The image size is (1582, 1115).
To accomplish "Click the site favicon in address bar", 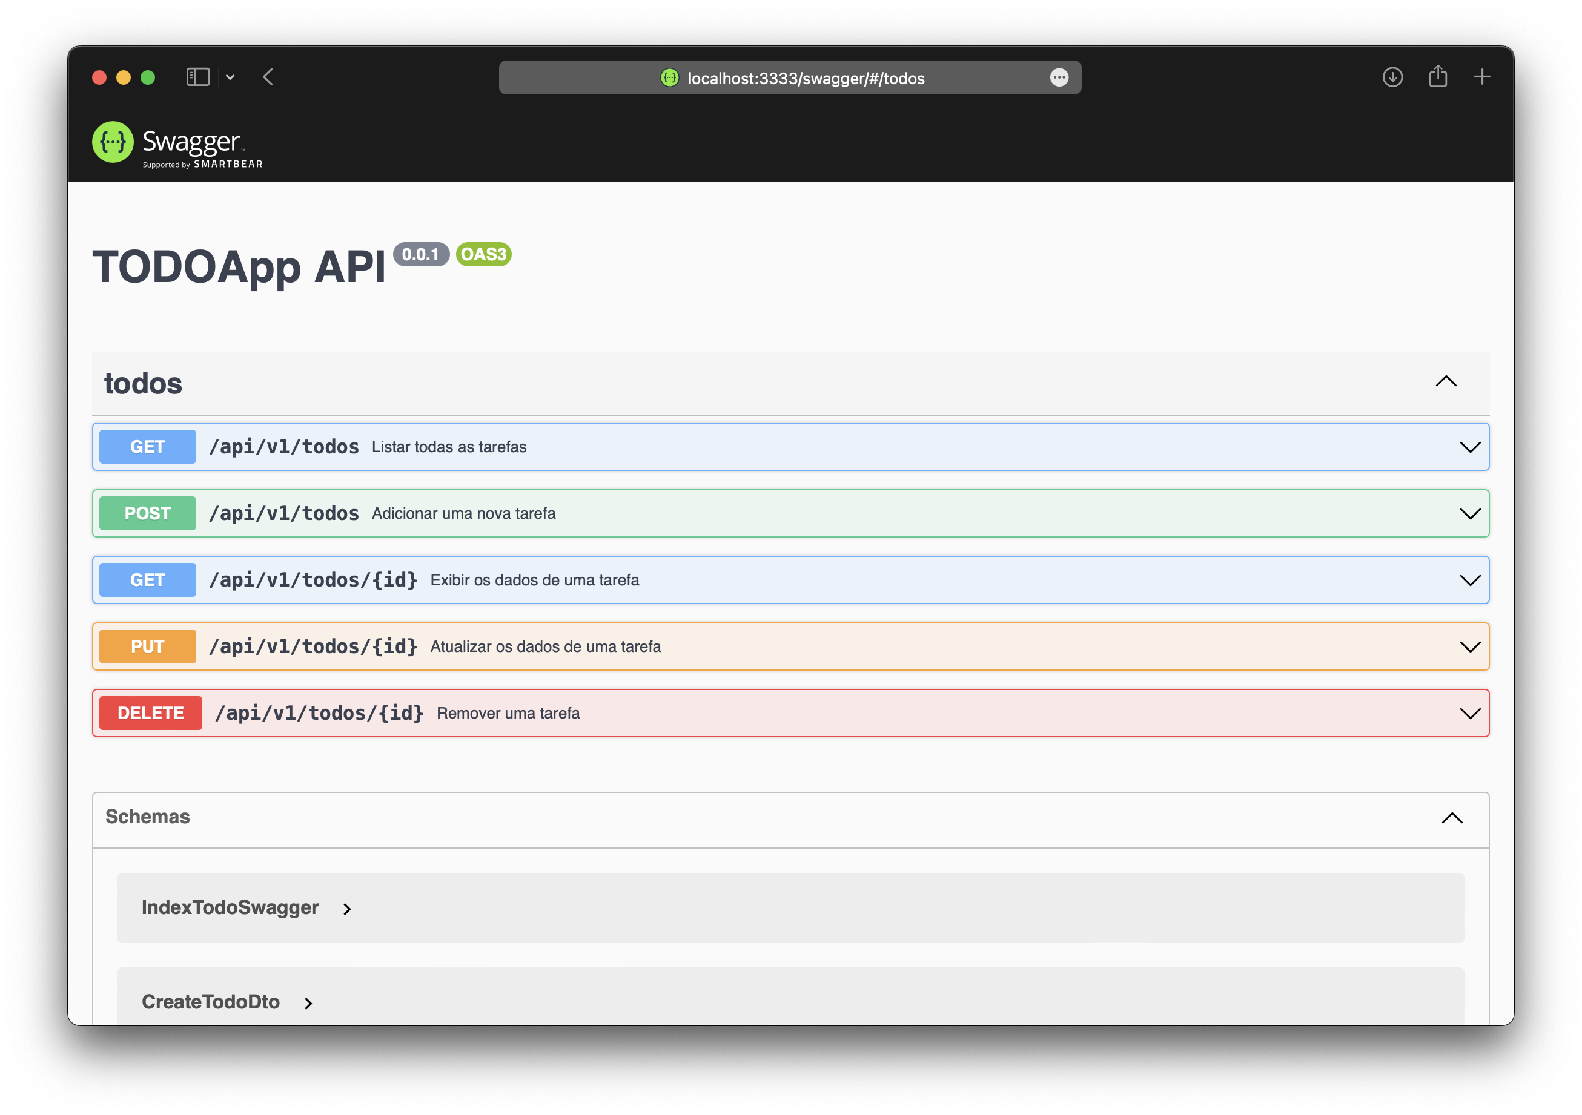I will (x=669, y=78).
